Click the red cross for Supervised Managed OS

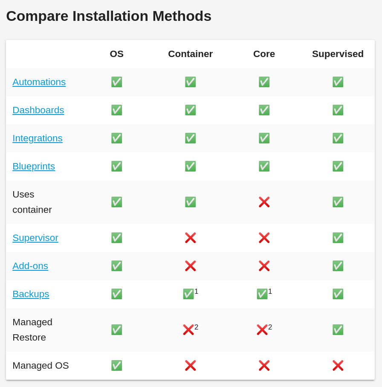coord(338,366)
